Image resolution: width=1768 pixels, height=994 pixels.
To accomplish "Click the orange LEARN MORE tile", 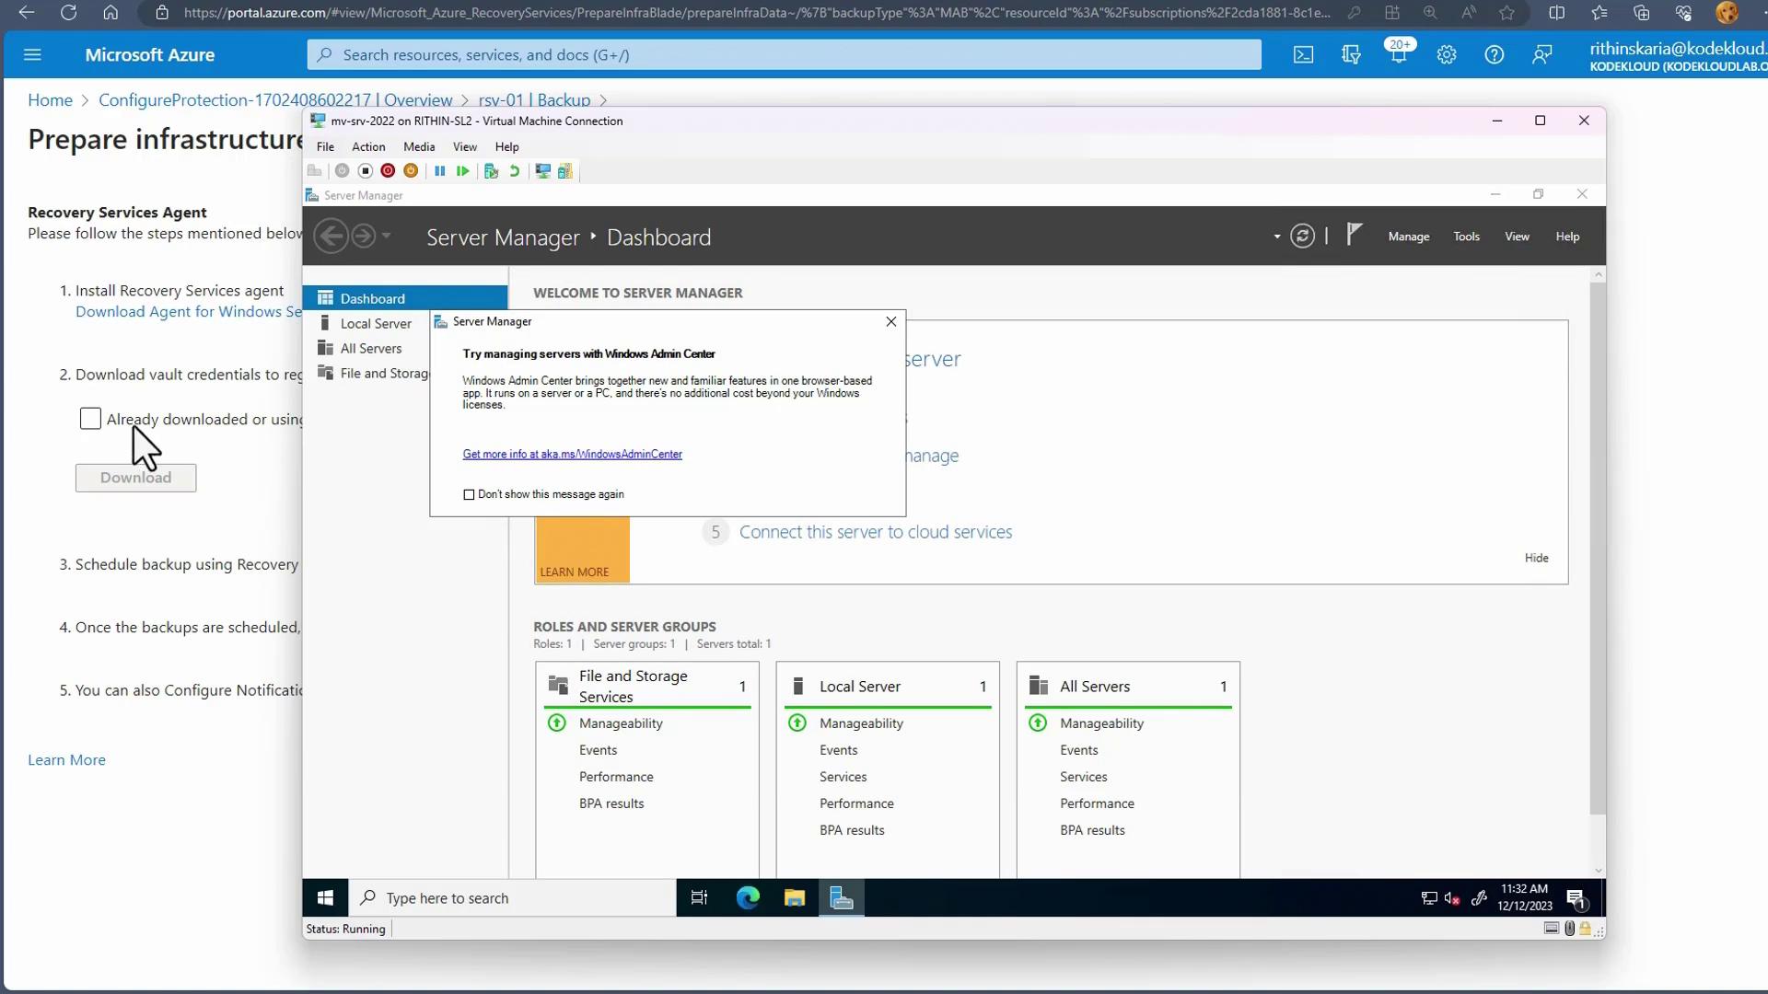I will coord(582,550).
